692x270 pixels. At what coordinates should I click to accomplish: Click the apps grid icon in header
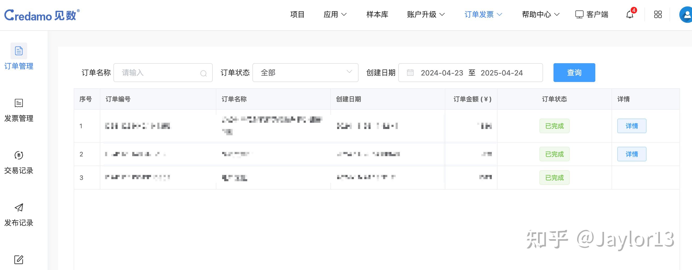tap(658, 15)
